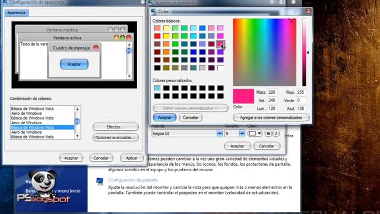Click Aceptar in Configuración de apariencia window
The image size is (380, 214).
71,158
